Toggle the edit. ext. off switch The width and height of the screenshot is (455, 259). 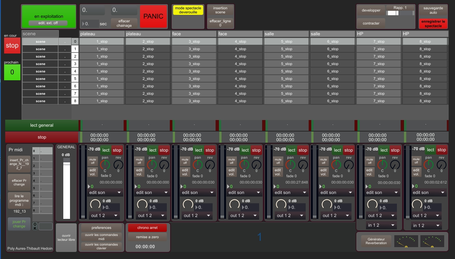pyautogui.click(x=48, y=23)
